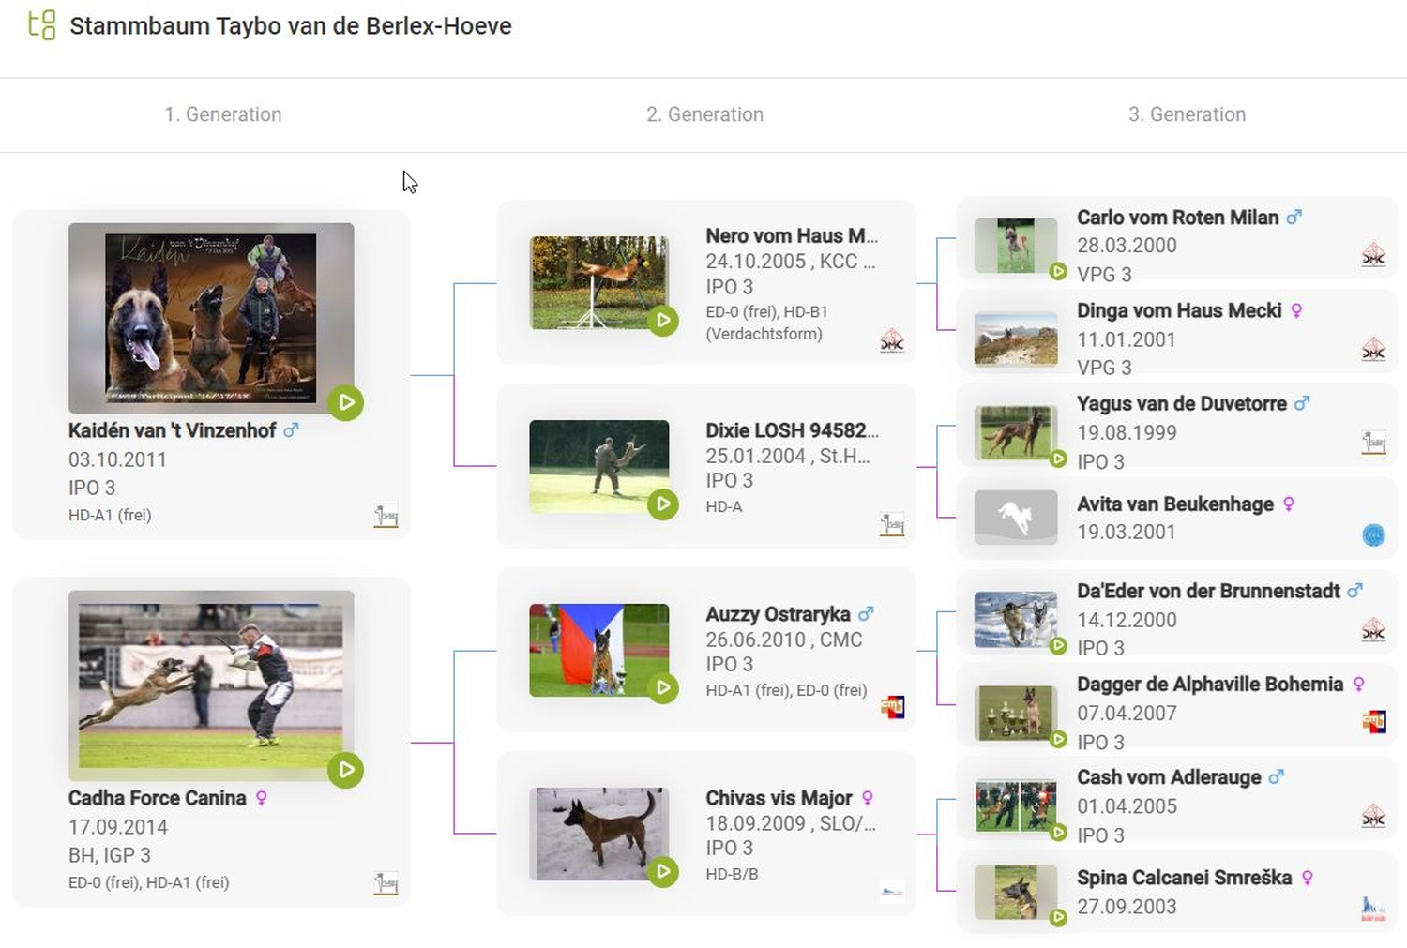The height and width of the screenshot is (948, 1407).
Task: Click the thumbnail photo of Dinga vom Haus Mecki
Action: point(1015,338)
